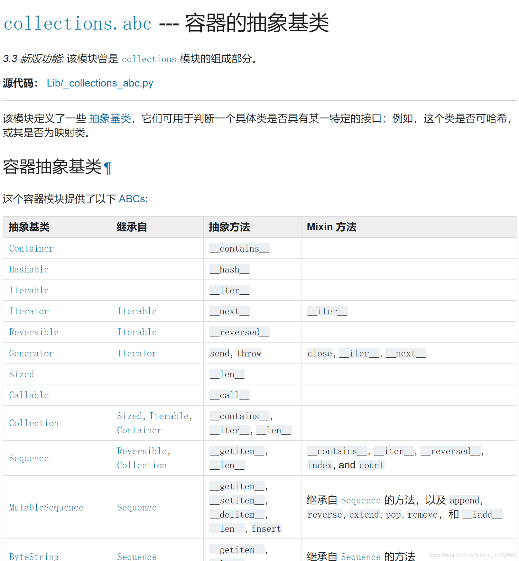Click Reversible in the Sequence row's inherits column

tap(142, 451)
